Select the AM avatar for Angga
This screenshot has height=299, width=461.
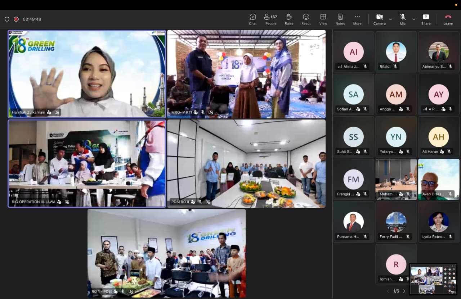point(396,94)
